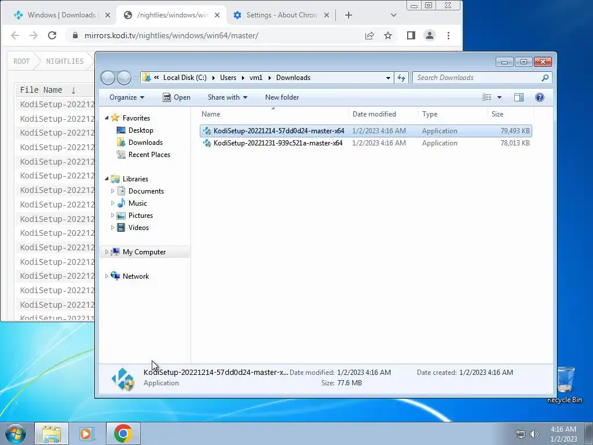The height and width of the screenshot is (445, 593).
Task: Click the Change your view icon
Action: 486,97
